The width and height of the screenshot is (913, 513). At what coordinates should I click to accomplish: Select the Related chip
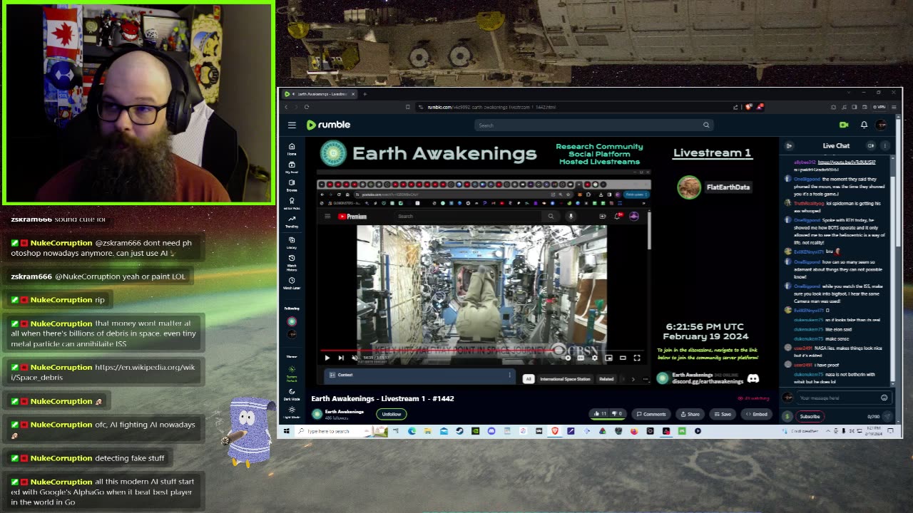coord(606,379)
